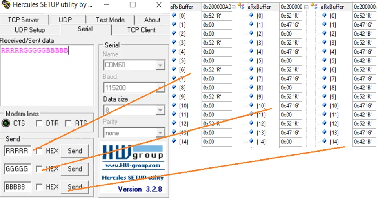Select element [8] icon in rightmost aRxBuffer watch

tap(325, 87)
